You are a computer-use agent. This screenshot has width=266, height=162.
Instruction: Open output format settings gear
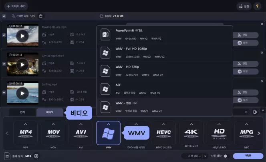coord(36,156)
